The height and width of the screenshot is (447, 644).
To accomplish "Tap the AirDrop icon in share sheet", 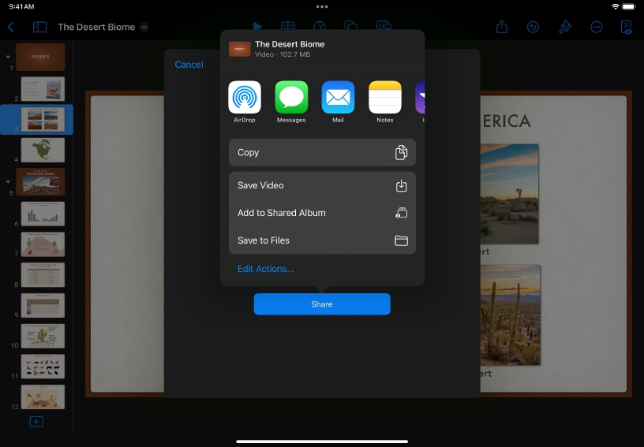I will point(244,98).
